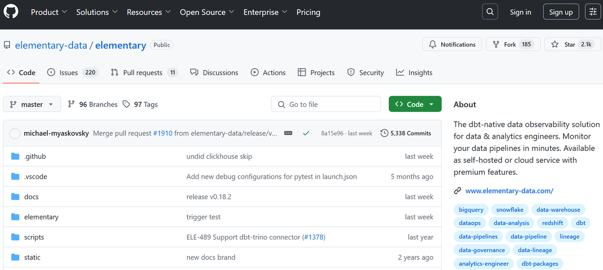Click the Notifications bell icon

(433, 45)
